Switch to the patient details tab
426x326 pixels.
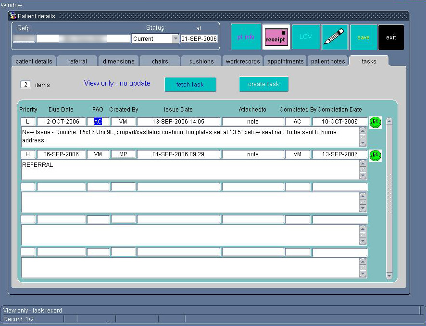pos(34,62)
